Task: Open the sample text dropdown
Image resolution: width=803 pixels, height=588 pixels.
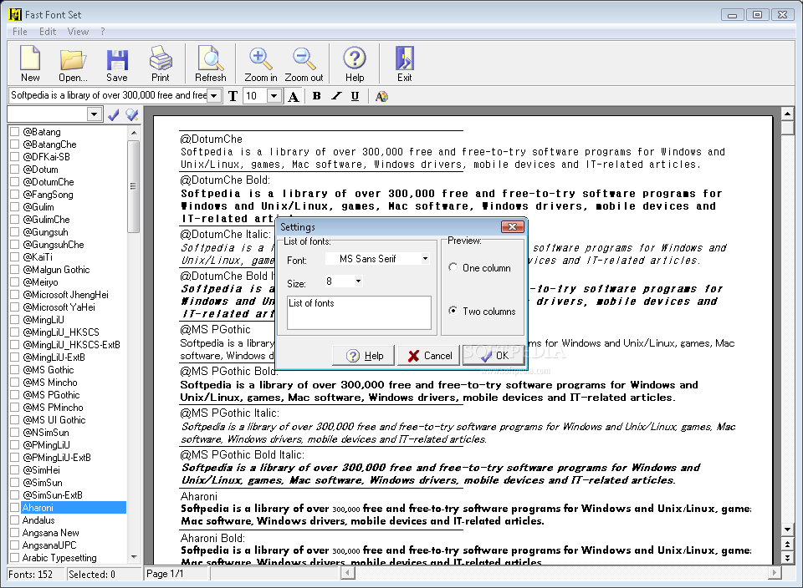Action: pos(214,95)
